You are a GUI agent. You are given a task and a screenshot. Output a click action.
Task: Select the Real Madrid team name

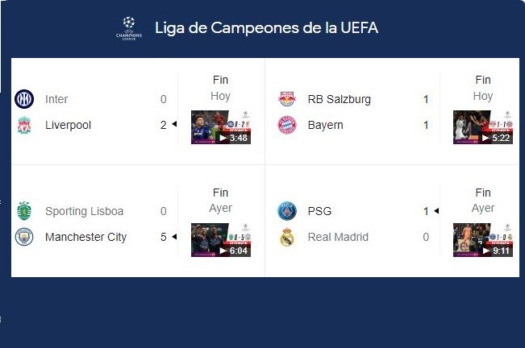pos(338,237)
